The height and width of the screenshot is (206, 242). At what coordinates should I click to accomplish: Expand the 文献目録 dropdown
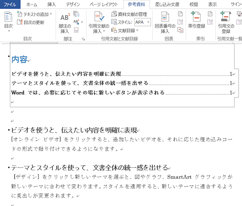125,30
